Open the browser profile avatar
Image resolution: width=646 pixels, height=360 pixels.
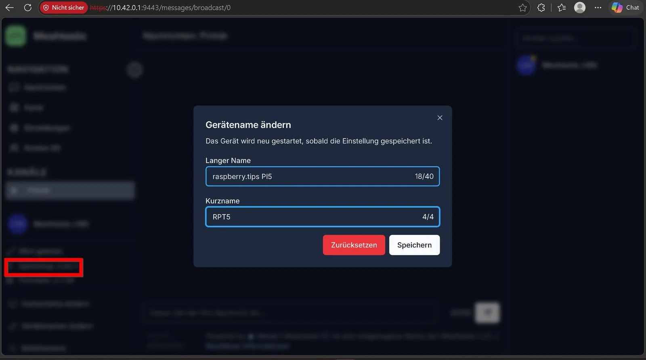(580, 8)
